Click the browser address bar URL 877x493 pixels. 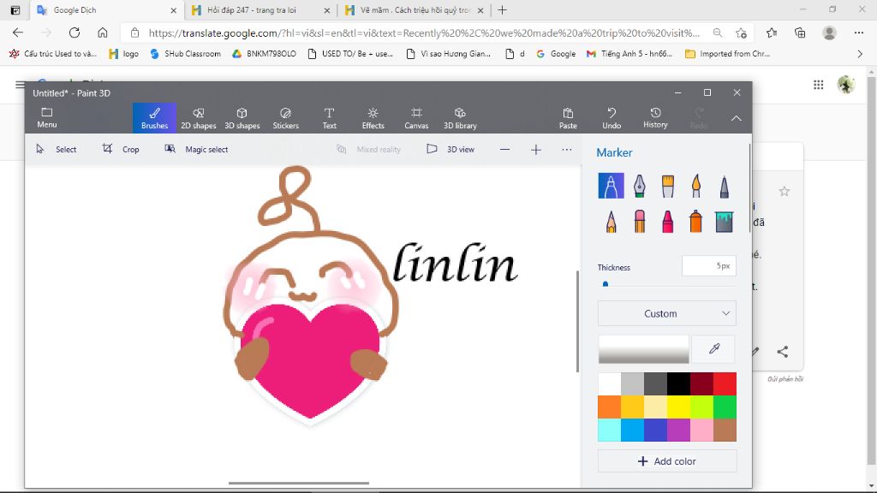pyautogui.click(x=424, y=33)
